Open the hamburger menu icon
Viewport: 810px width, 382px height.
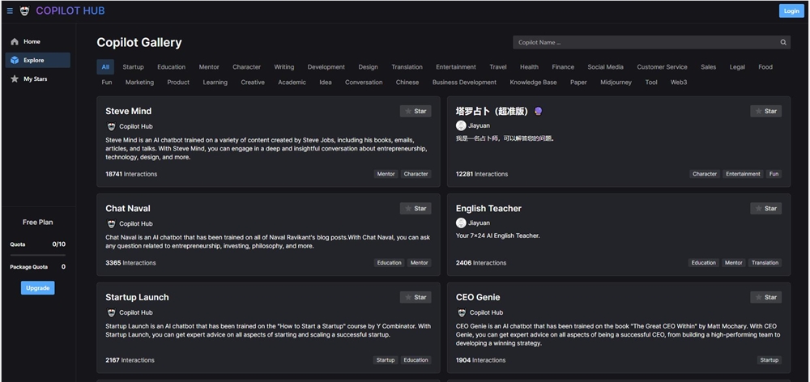(x=10, y=11)
